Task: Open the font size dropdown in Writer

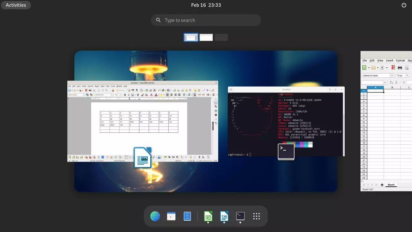Action: pos(121,95)
